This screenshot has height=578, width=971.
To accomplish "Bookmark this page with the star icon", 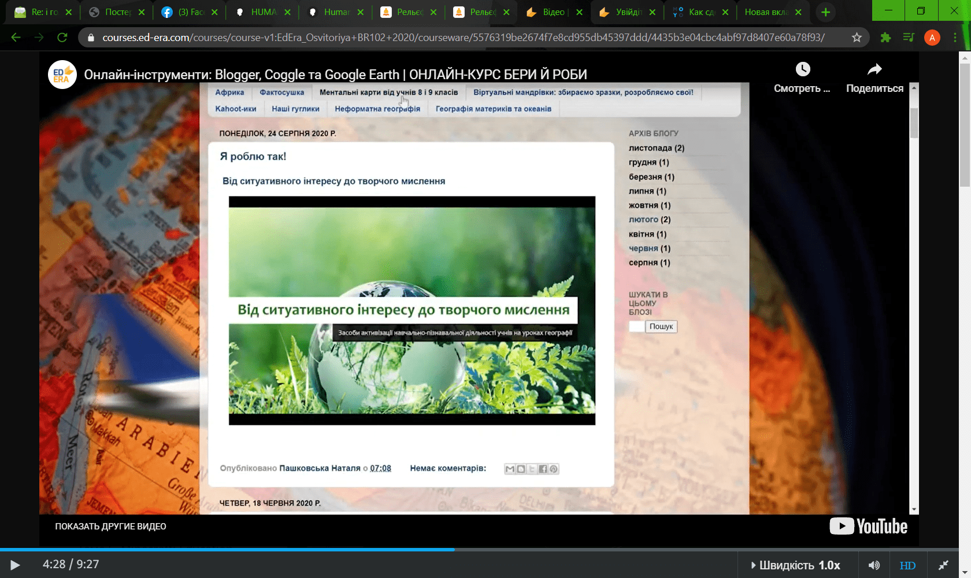I will (x=857, y=38).
